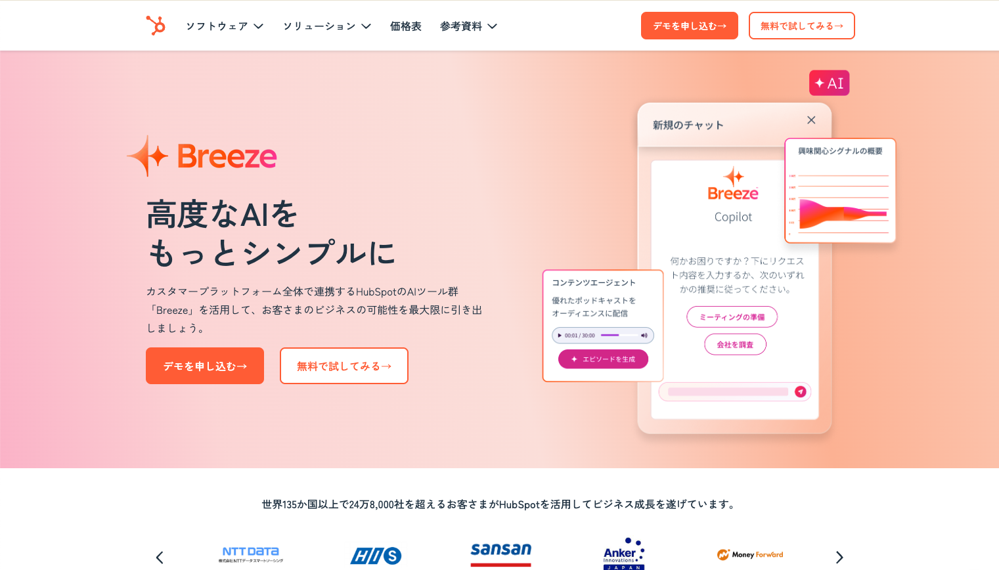Click the send arrow in chat input
This screenshot has width=999, height=570.
[x=800, y=391]
